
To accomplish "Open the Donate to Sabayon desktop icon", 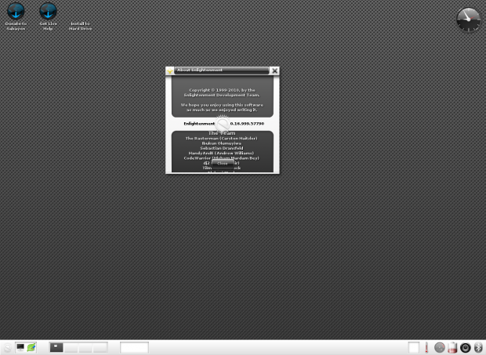I will [16, 16].
